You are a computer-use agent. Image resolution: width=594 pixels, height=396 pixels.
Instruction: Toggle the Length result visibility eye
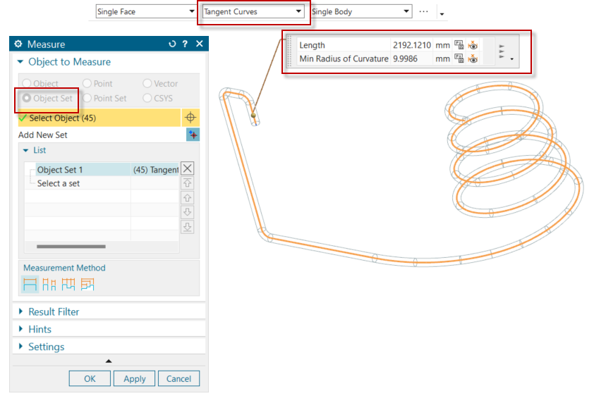click(x=473, y=45)
